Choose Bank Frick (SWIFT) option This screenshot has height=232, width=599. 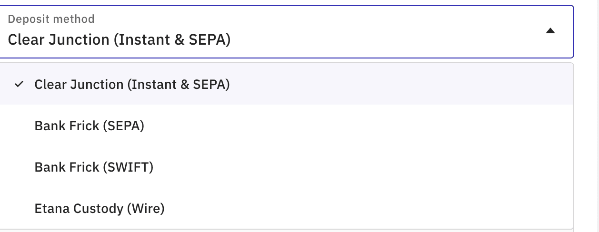pyautogui.click(x=94, y=167)
